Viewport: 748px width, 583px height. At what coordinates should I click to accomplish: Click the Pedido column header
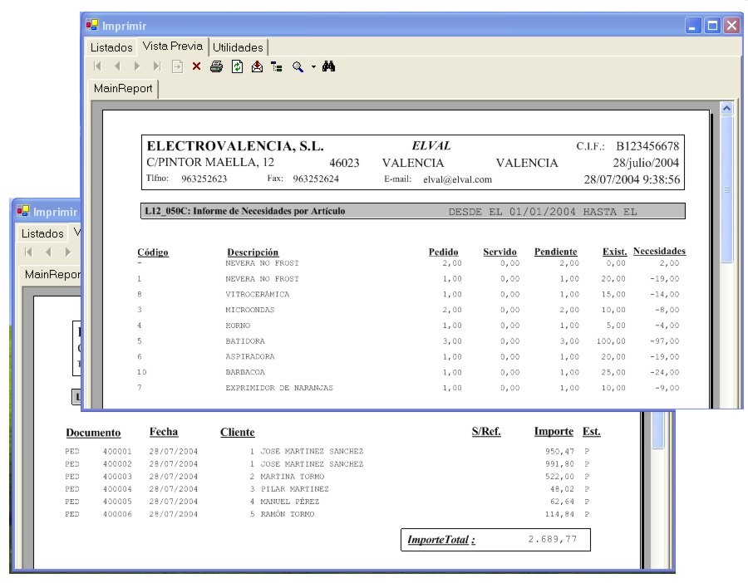pos(443,252)
